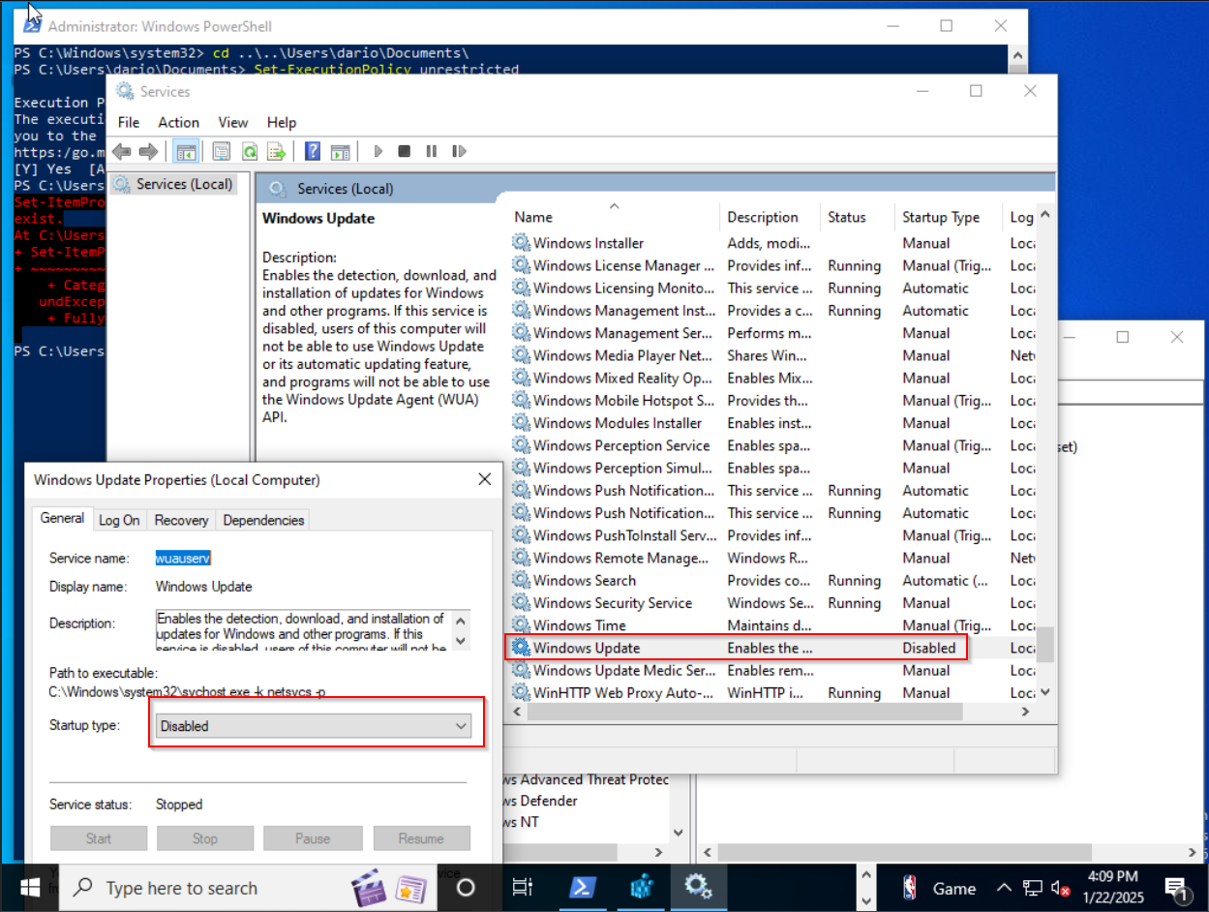This screenshot has width=1209, height=912.
Task: Click the gear icon beside Windows Installer
Action: [522, 243]
